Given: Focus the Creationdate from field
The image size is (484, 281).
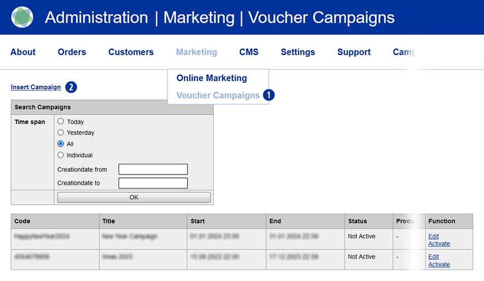Looking at the screenshot, I should click(153, 169).
